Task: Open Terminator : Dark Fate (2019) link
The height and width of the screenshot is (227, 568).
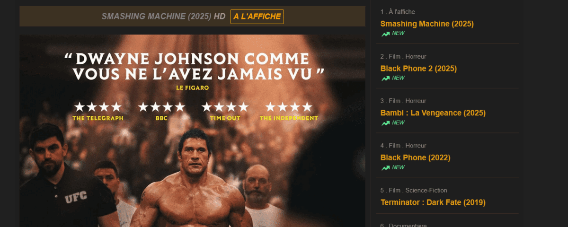Action: coord(433,202)
